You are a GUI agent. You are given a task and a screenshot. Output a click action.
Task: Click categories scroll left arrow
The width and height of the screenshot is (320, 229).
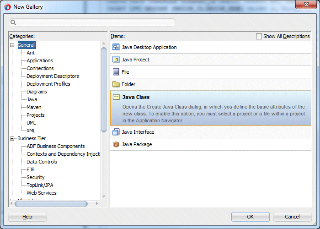[x=11, y=203]
